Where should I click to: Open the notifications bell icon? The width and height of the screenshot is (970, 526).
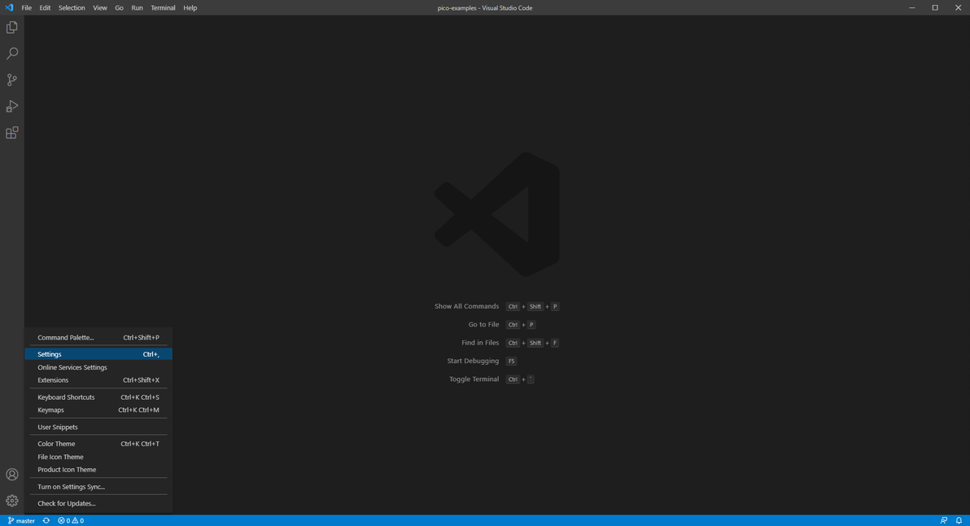pos(959,520)
